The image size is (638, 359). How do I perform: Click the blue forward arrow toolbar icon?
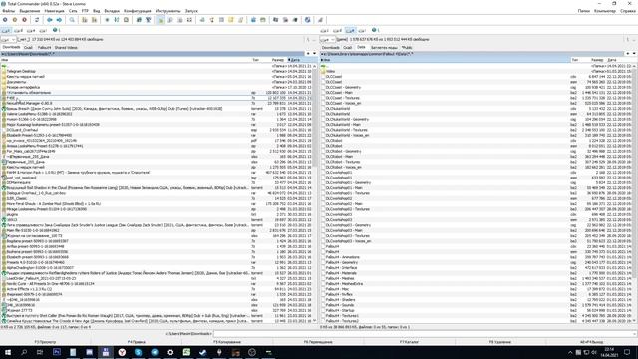point(59,20)
